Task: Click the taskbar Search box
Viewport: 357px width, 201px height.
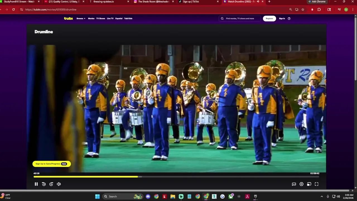Action: [122, 197]
